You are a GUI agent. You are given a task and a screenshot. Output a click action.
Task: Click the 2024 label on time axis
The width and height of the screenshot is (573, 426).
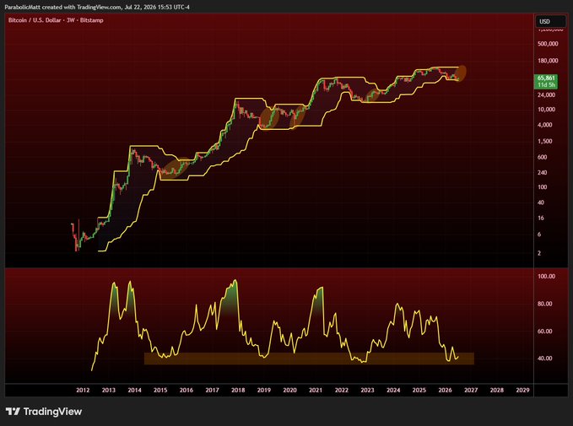393,391
